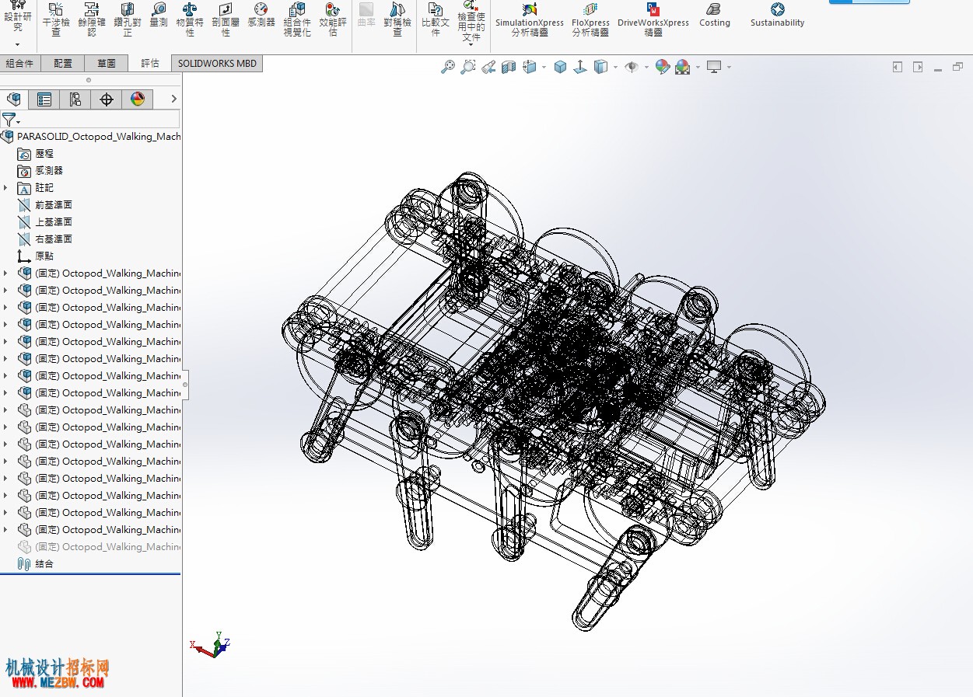The image size is (973, 697).
Task: Click the Hide/Show Items eye icon
Action: tap(632, 68)
